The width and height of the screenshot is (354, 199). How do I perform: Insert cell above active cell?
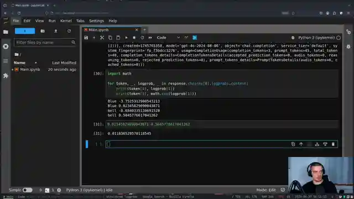point(317,144)
